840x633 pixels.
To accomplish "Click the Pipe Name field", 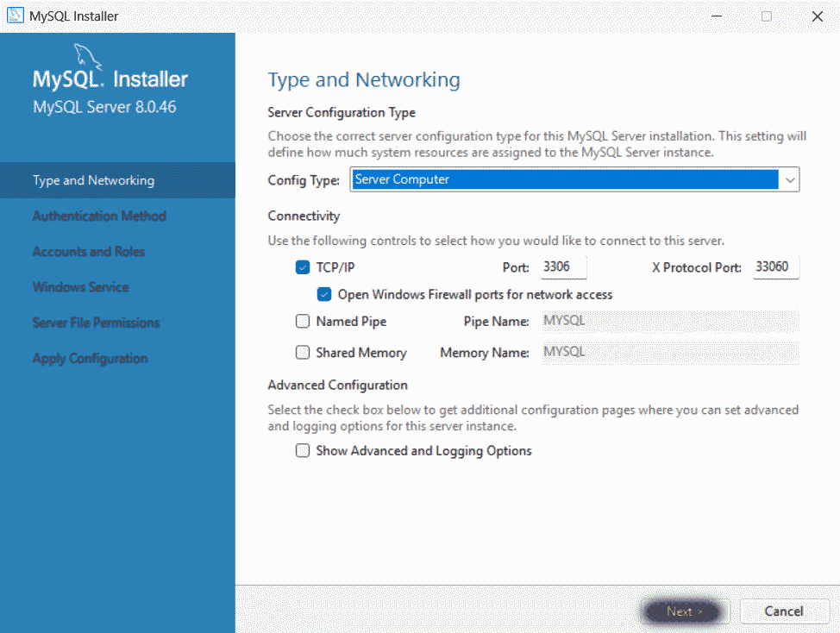I will click(x=670, y=321).
